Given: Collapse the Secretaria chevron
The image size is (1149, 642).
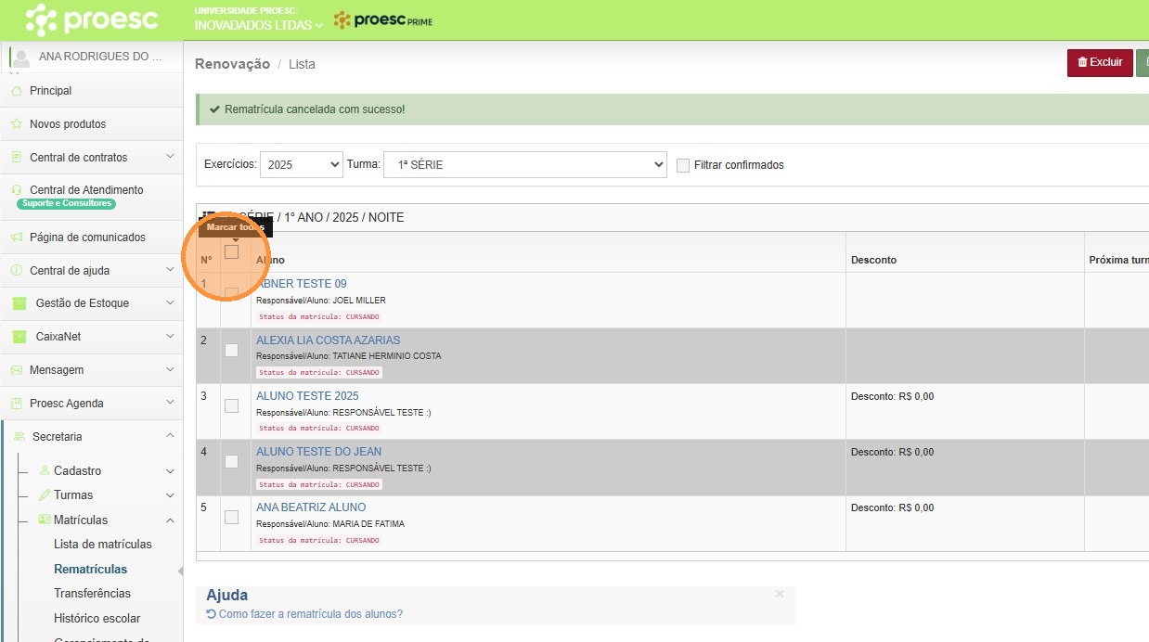Looking at the screenshot, I should coord(170,437).
